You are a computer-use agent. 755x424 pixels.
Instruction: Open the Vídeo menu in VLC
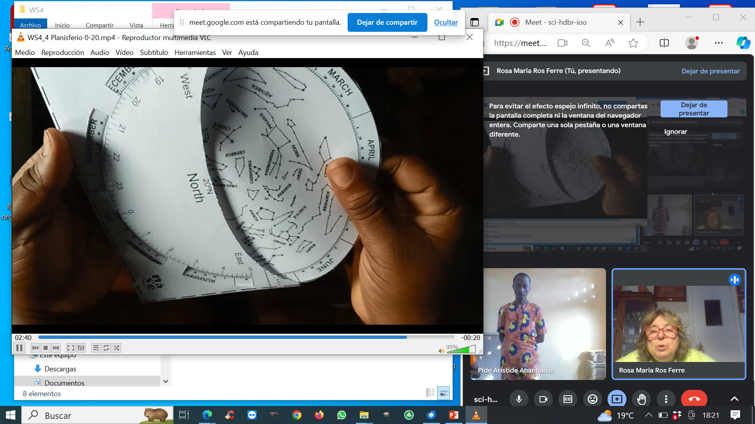pyautogui.click(x=124, y=53)
